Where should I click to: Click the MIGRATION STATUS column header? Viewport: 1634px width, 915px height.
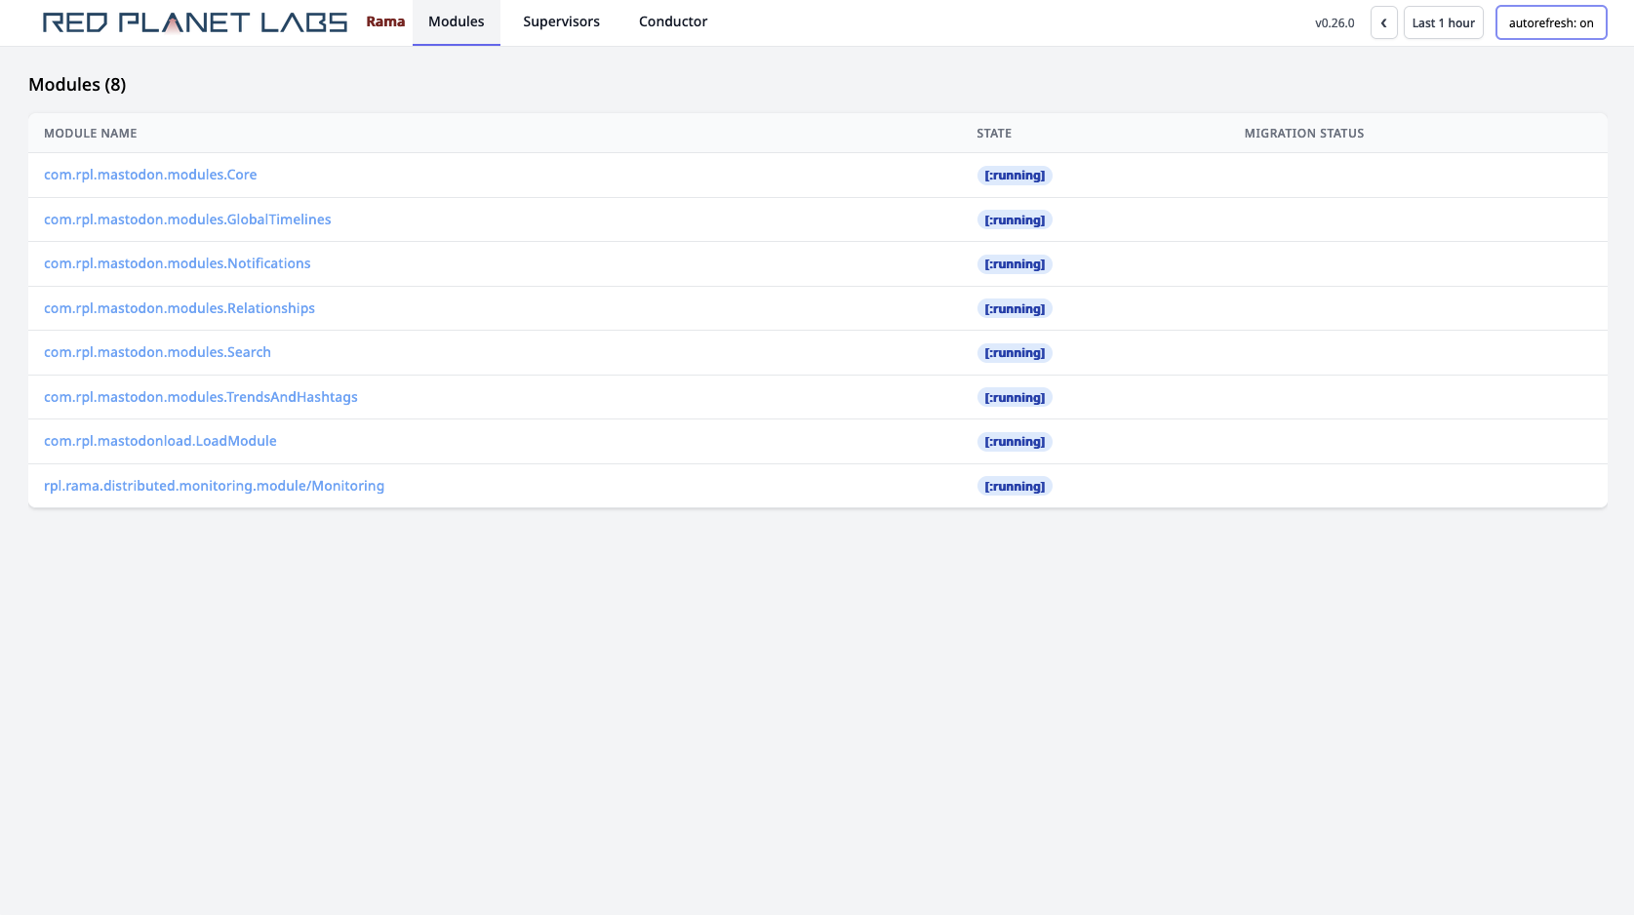click(x=1304, y=134)
